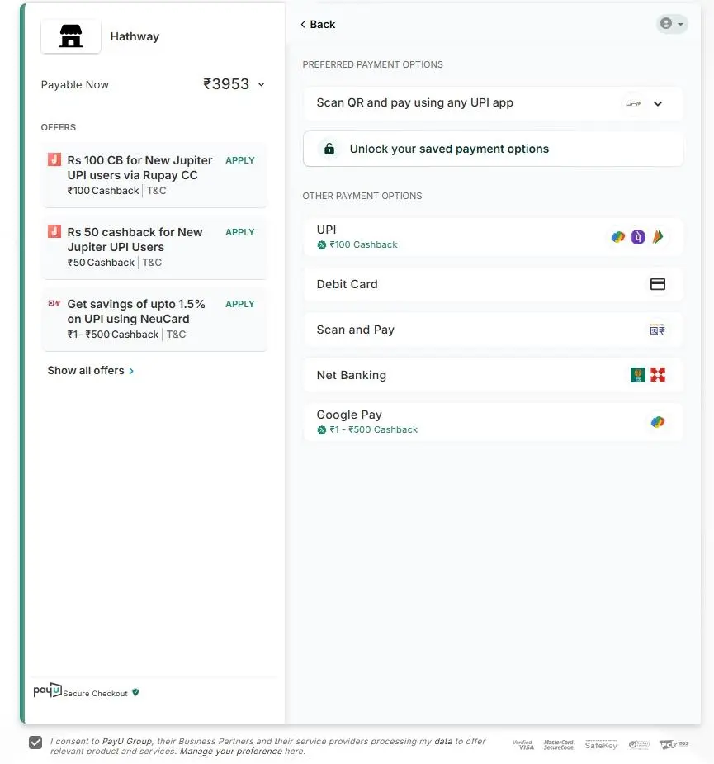
Task: Click the QR scan icon beside Scan and Pay
Action: (657, 330)
